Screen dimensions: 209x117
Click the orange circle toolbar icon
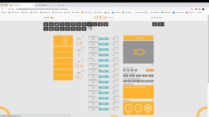tap(95, 24)
